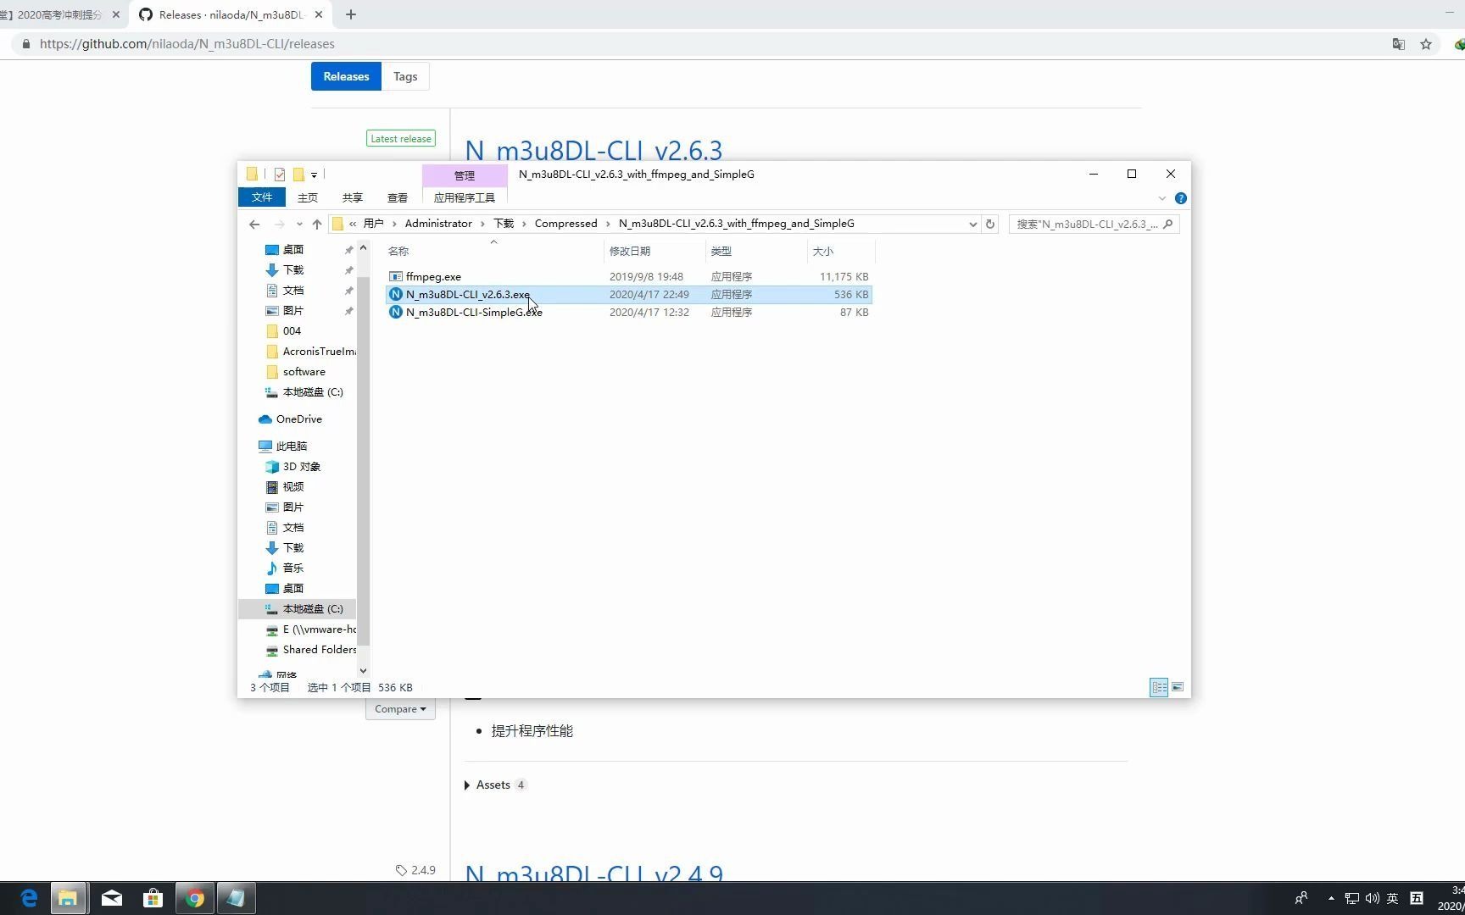The width and height of the screenshot is (1465, 915).
Task: Select OneDrive in navigation pane
Action: pyautogui.click(x=298, y=419)
